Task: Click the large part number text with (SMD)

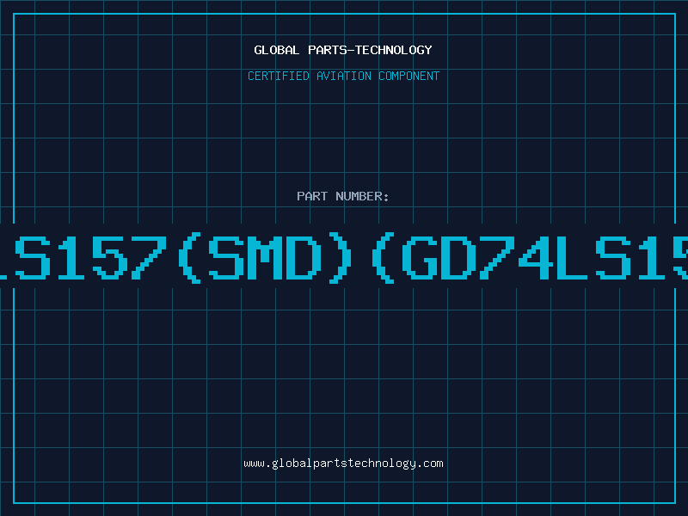Action: coord(344,257)
